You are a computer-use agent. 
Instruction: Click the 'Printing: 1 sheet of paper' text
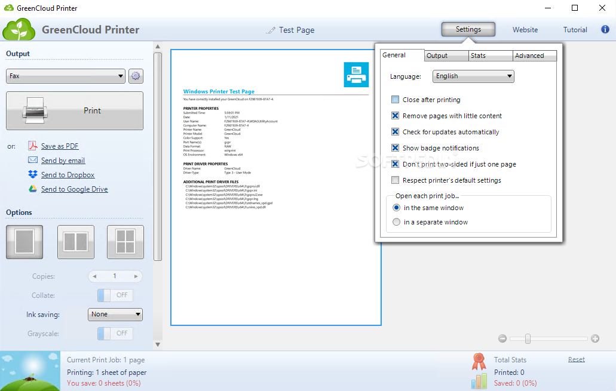pyautogui.click(x=106, y=372)
